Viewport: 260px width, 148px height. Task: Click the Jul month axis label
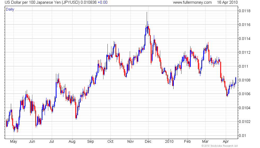coord(51,142)
